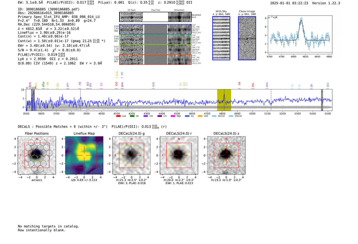The width and height of the screenshot is (358, 244).
Task: Open the Lineflux Map panel
Action: pos(84,155)
